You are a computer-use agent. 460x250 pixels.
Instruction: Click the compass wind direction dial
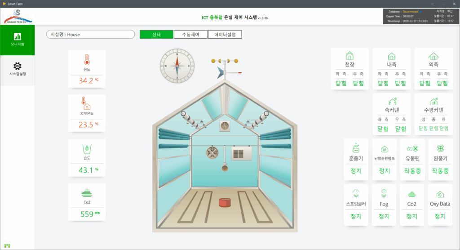pos(177,66)
